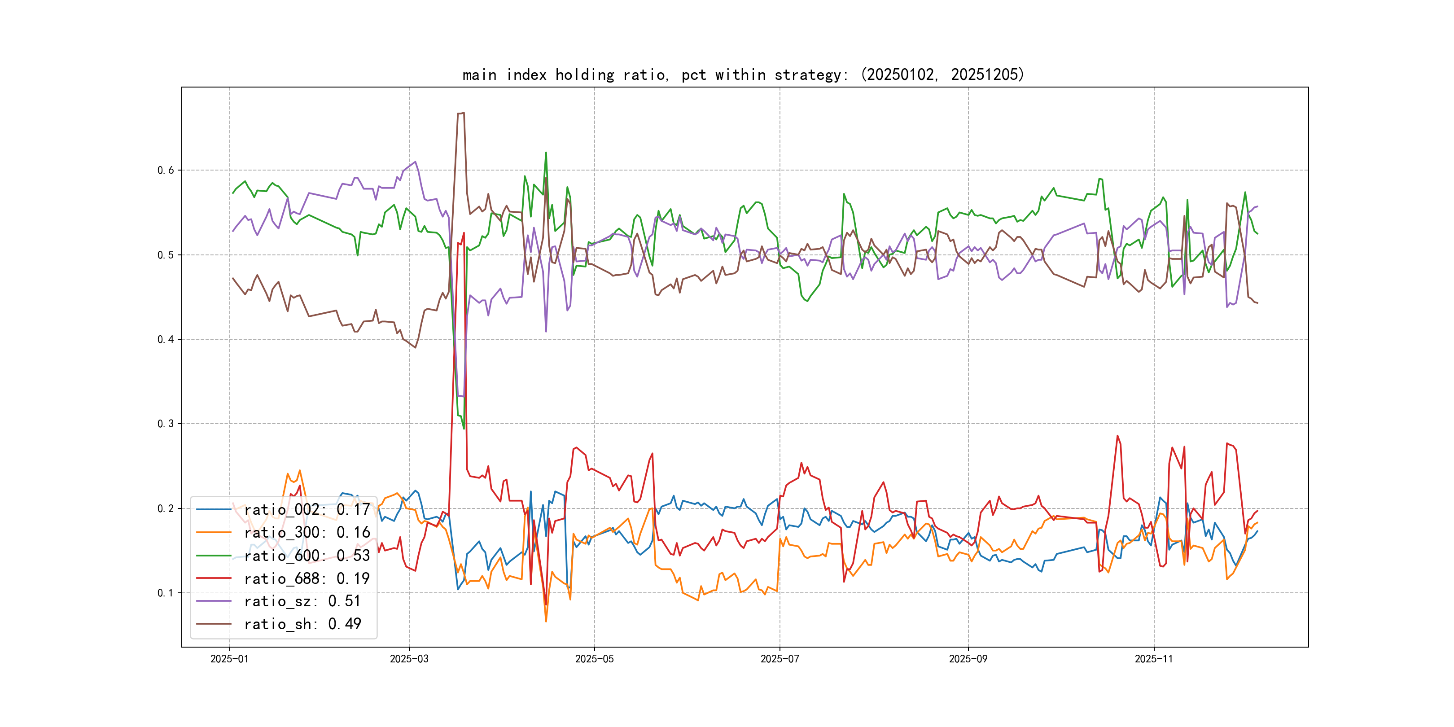Image resolution: width=1454 pixels, height=727 pixels.
Task: Click the ratio_688 red legend line swatch
Action: coord(213,578)
